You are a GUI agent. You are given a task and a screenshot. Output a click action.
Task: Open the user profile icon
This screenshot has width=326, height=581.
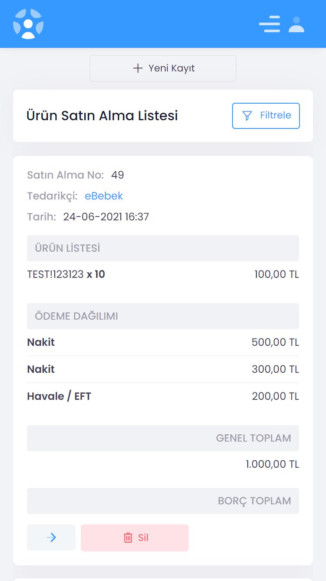pos(296,24)
